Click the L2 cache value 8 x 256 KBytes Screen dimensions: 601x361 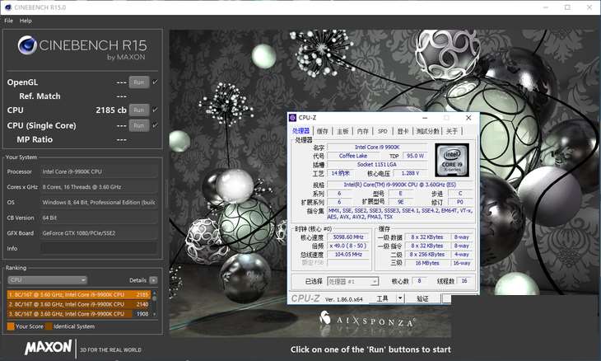click(427, 255)
